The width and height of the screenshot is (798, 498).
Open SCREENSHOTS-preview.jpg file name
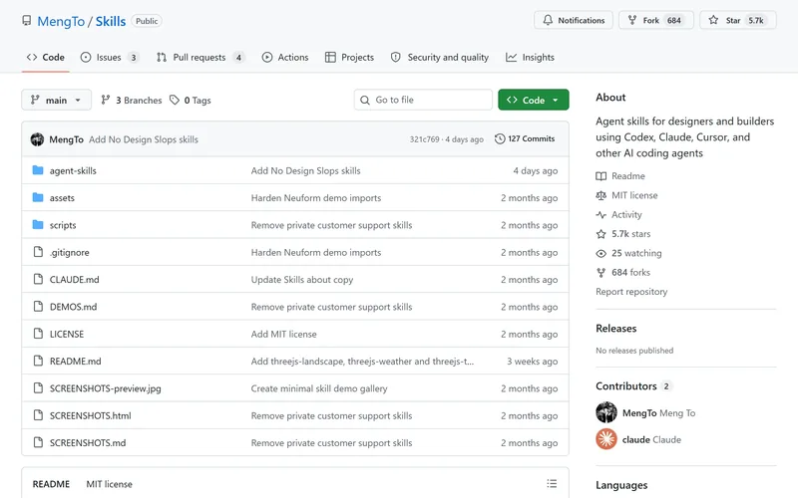tap(106, 388)
